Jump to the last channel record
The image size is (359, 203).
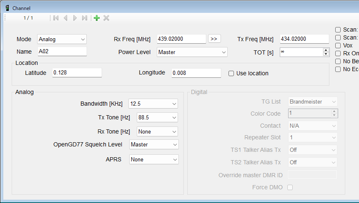coord(85,18)
